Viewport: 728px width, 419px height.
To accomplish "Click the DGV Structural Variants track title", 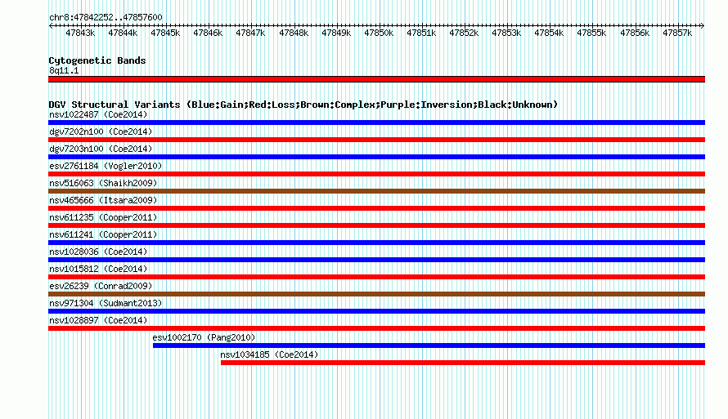I will [303, 105].
